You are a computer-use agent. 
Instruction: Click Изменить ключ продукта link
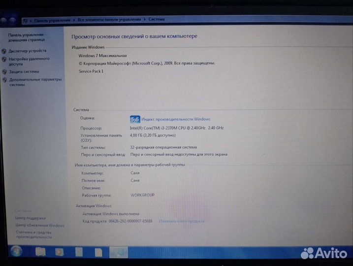[182, 221]
